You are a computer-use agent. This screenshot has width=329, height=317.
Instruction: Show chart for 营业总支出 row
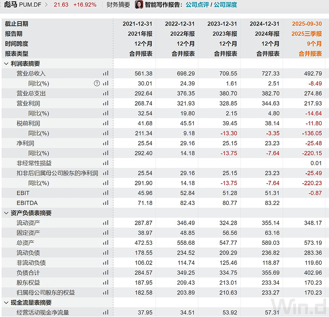[106, 93]
